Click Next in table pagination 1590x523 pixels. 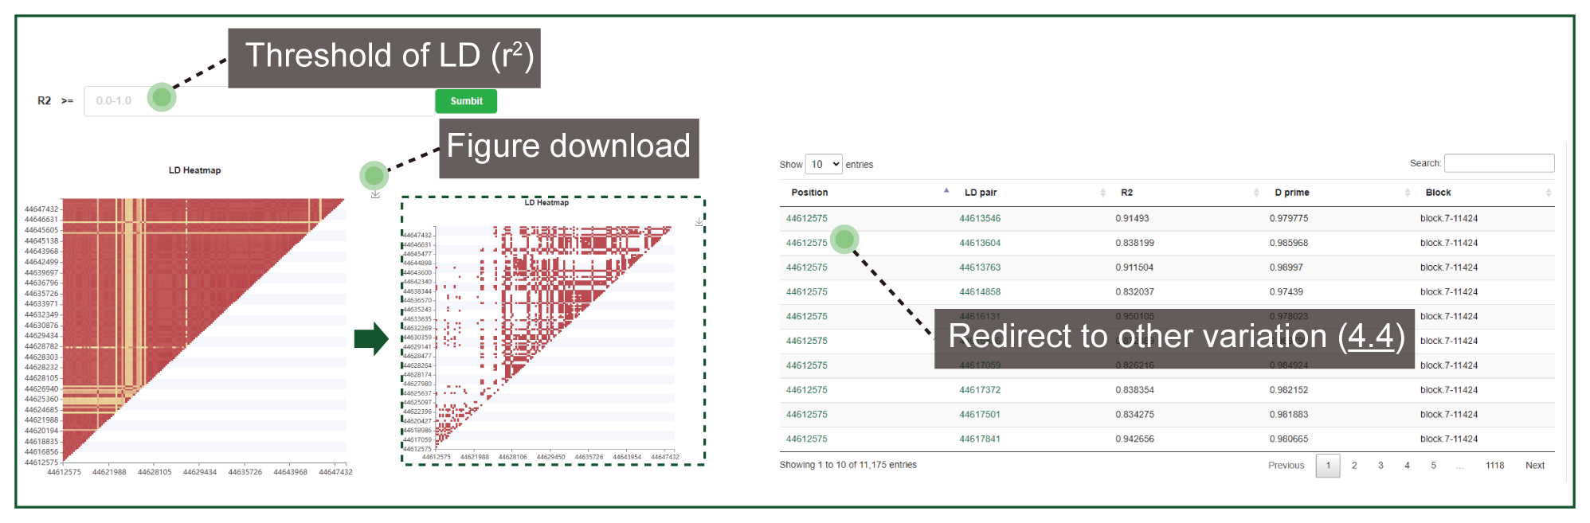click(x=1534, y=466)
